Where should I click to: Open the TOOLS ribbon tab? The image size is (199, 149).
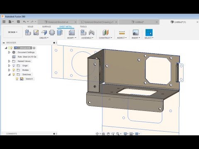coord(83,26)
